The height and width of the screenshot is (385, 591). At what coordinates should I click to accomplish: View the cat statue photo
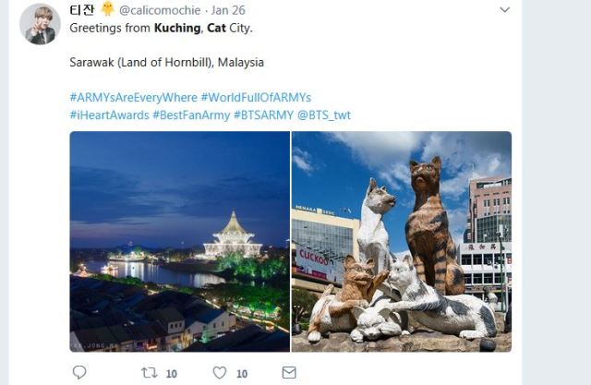point(402,242)
